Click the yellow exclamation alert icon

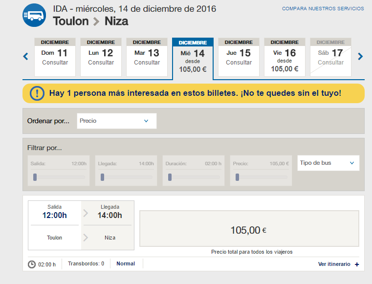pyautogui.click(x=37, y=93)
